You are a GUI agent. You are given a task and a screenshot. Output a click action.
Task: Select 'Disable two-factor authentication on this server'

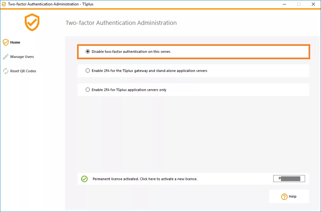tap(88, 51)
